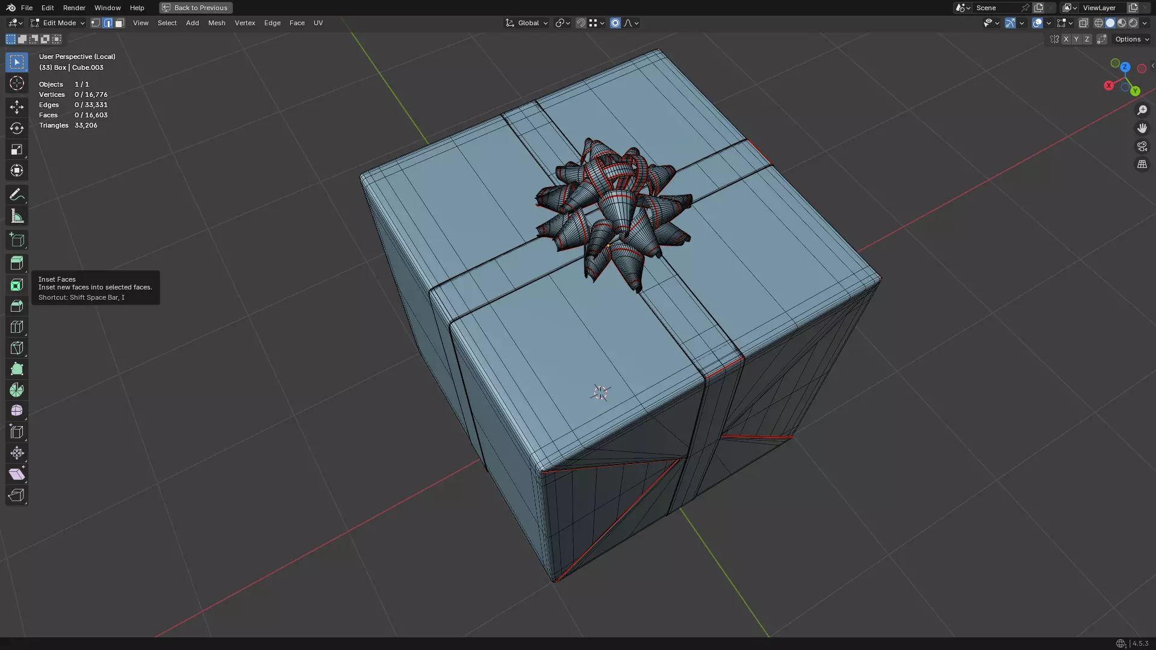Click the Z axis on navigation gizmo

coord(1125,67)
